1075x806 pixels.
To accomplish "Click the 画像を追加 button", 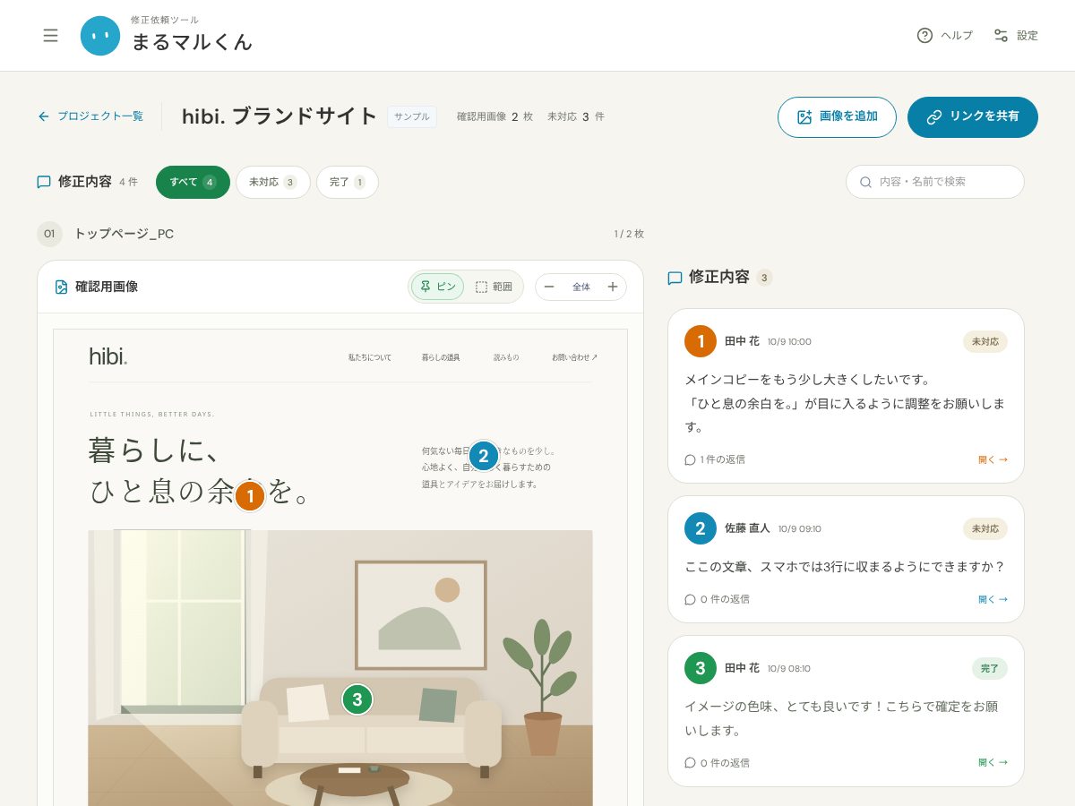I will coord(837,117).
